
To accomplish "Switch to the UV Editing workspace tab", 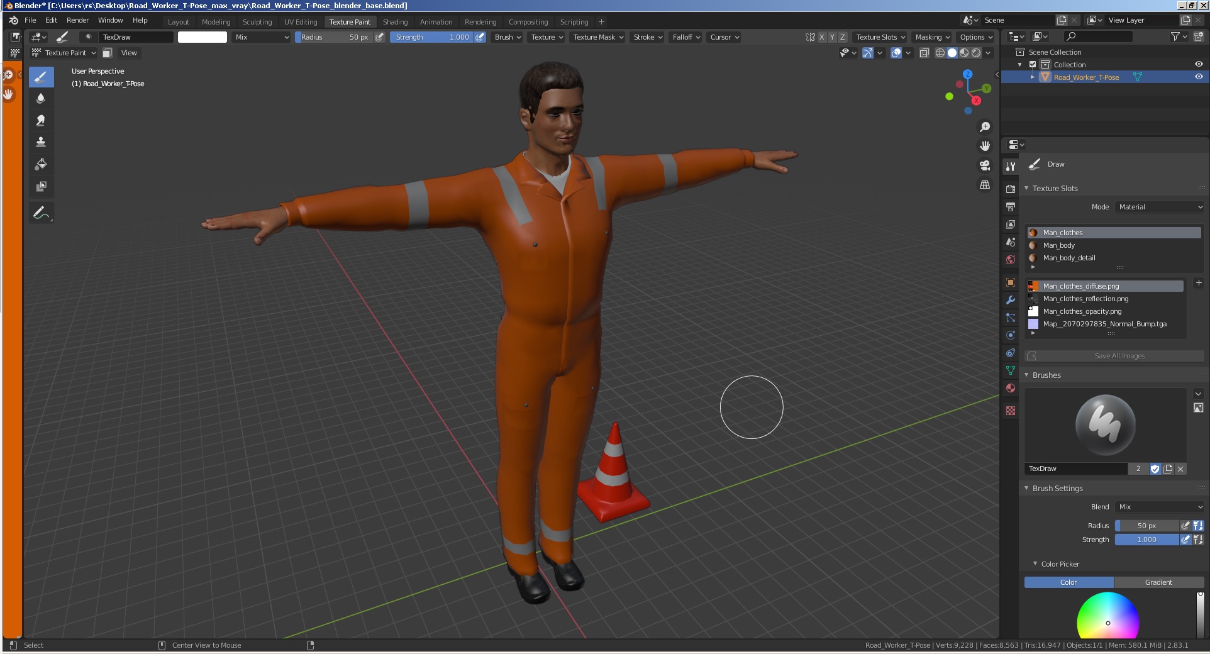I will coord(301,21).
